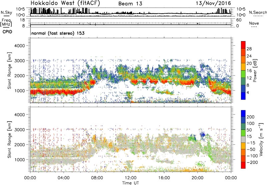Select velocity panel 'Slant Range [km]' axis label

pyautogui.click(x=9, y=139)
